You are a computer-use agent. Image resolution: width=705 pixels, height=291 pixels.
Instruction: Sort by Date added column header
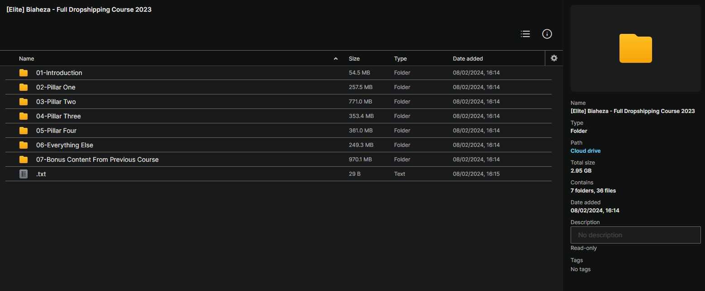pos(468,59)
